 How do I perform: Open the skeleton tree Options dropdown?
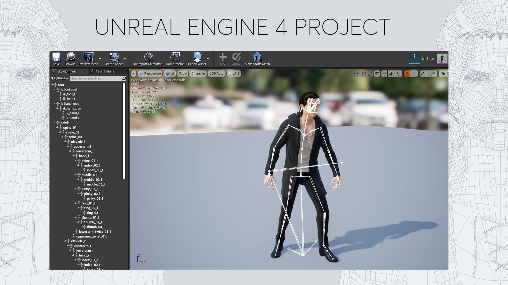[60, 78]
